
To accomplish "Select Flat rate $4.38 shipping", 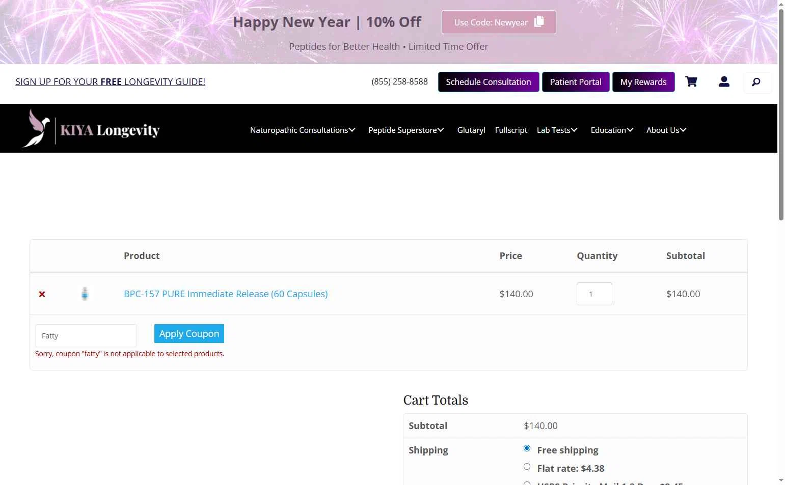I will [x=527, y=467].
